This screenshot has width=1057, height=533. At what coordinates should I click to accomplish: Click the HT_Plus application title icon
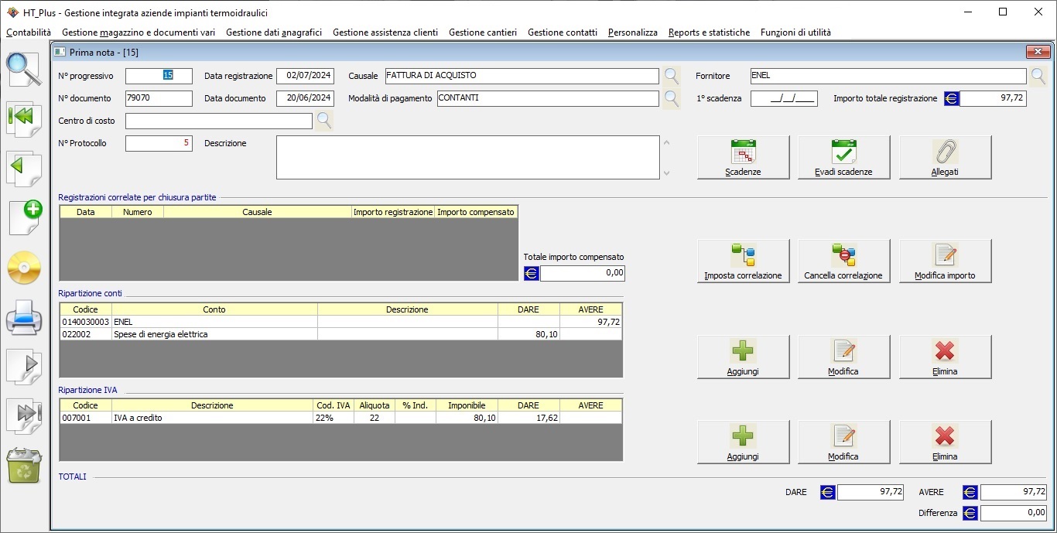point(12,12)
